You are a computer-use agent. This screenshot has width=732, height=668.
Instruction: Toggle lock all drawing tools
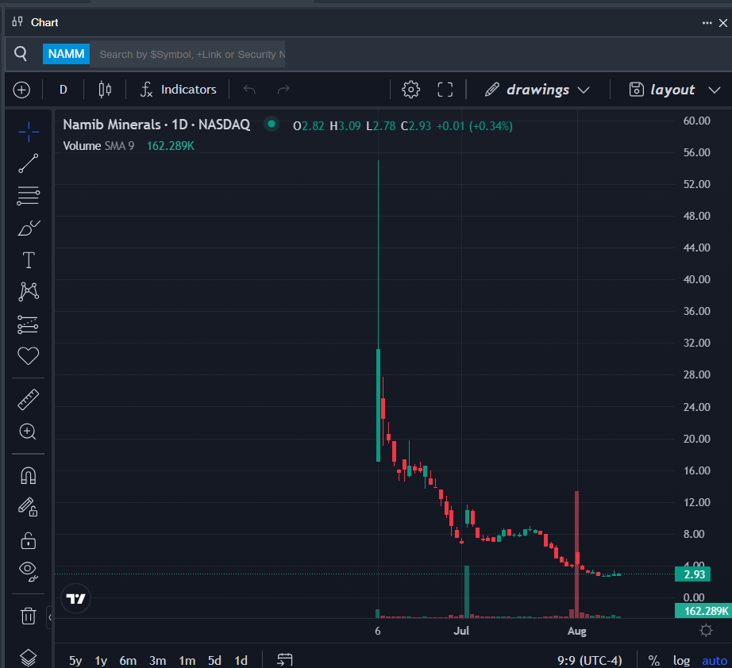29,540
